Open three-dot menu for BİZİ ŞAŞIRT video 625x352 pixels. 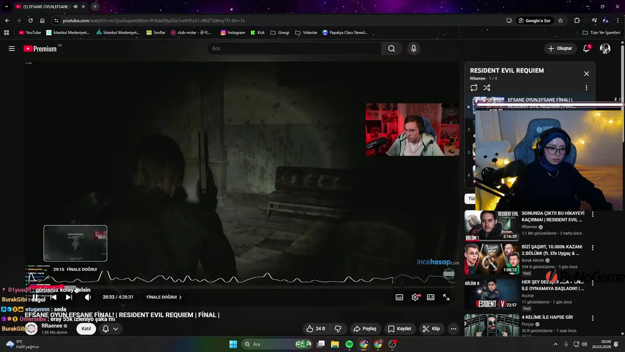(x=593, y=248)
